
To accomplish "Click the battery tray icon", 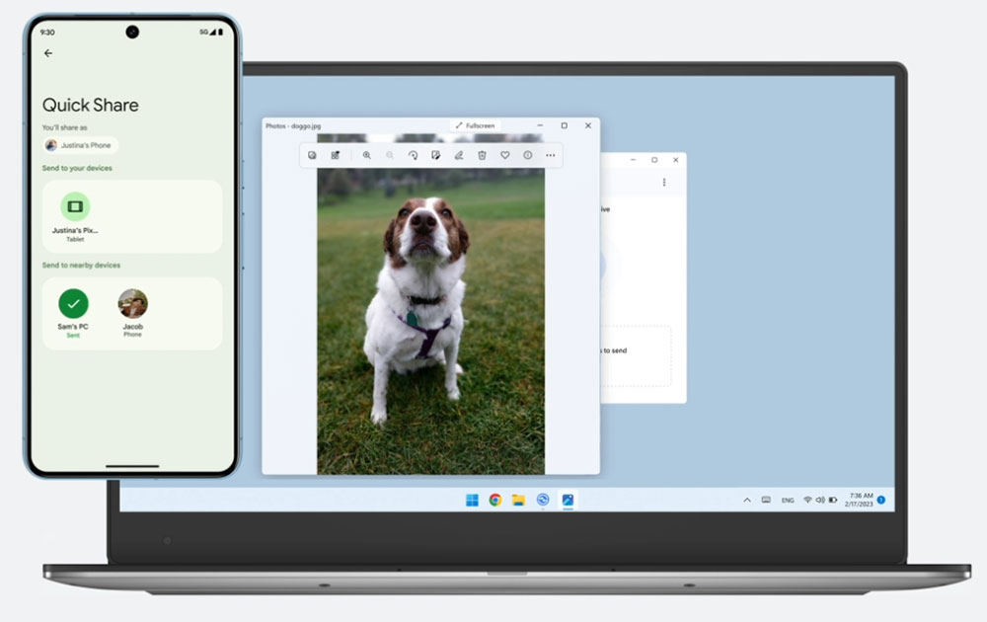I will [833, 501].
